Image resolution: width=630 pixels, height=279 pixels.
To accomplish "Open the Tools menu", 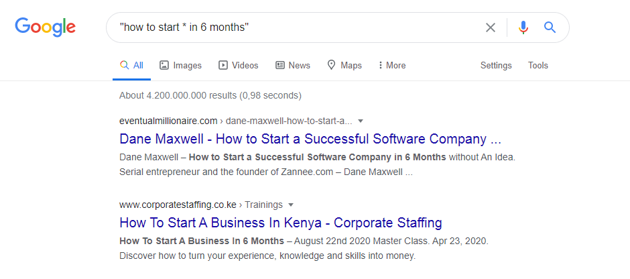I will coord(538,65).
